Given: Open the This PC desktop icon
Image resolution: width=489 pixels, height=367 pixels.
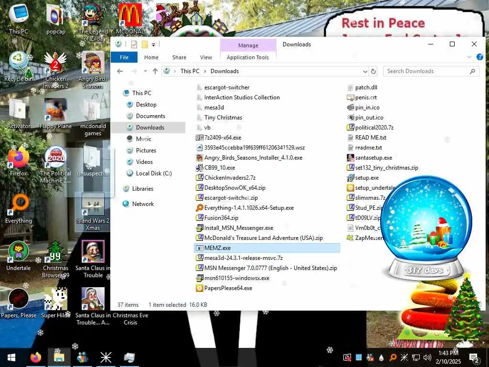Looking at the screenshot, I should pyautogui.click(x=19, y=19).
